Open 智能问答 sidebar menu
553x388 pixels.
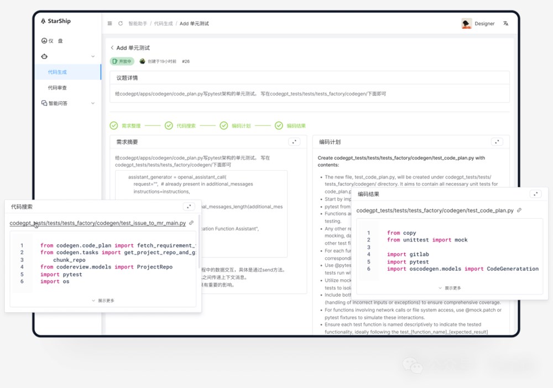pos(54,103)
